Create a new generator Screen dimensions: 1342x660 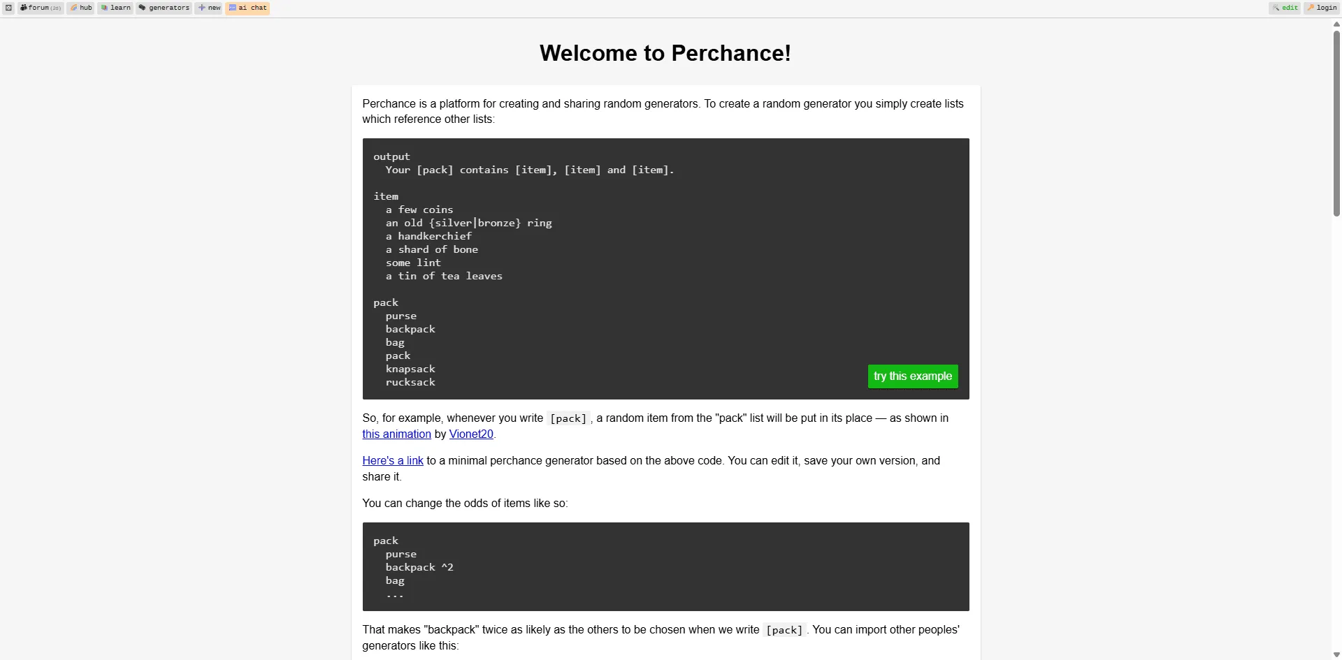pos(209,8)
